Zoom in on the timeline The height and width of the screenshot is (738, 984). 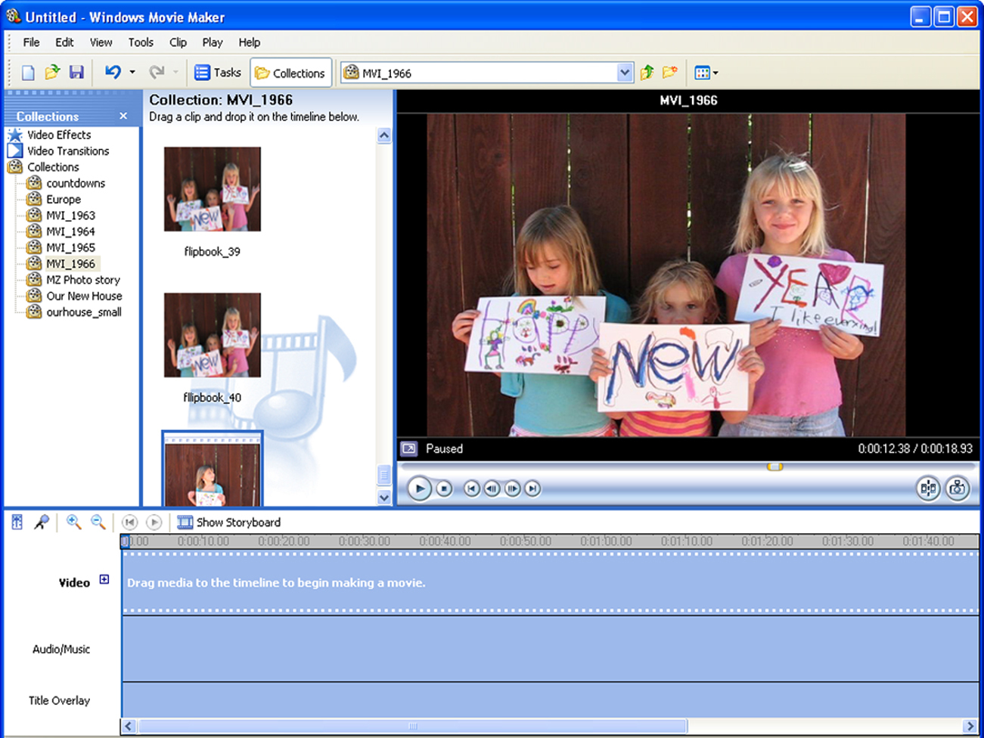click(x=73, y=522)
